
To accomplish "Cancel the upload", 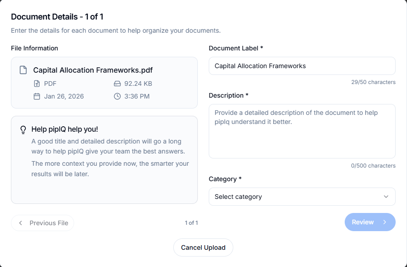I will pos(203,247).
